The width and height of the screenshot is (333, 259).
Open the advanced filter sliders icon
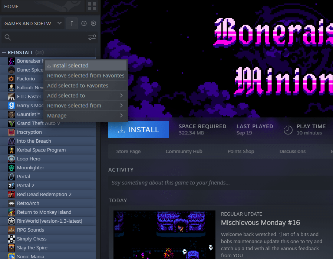point(92,37)
